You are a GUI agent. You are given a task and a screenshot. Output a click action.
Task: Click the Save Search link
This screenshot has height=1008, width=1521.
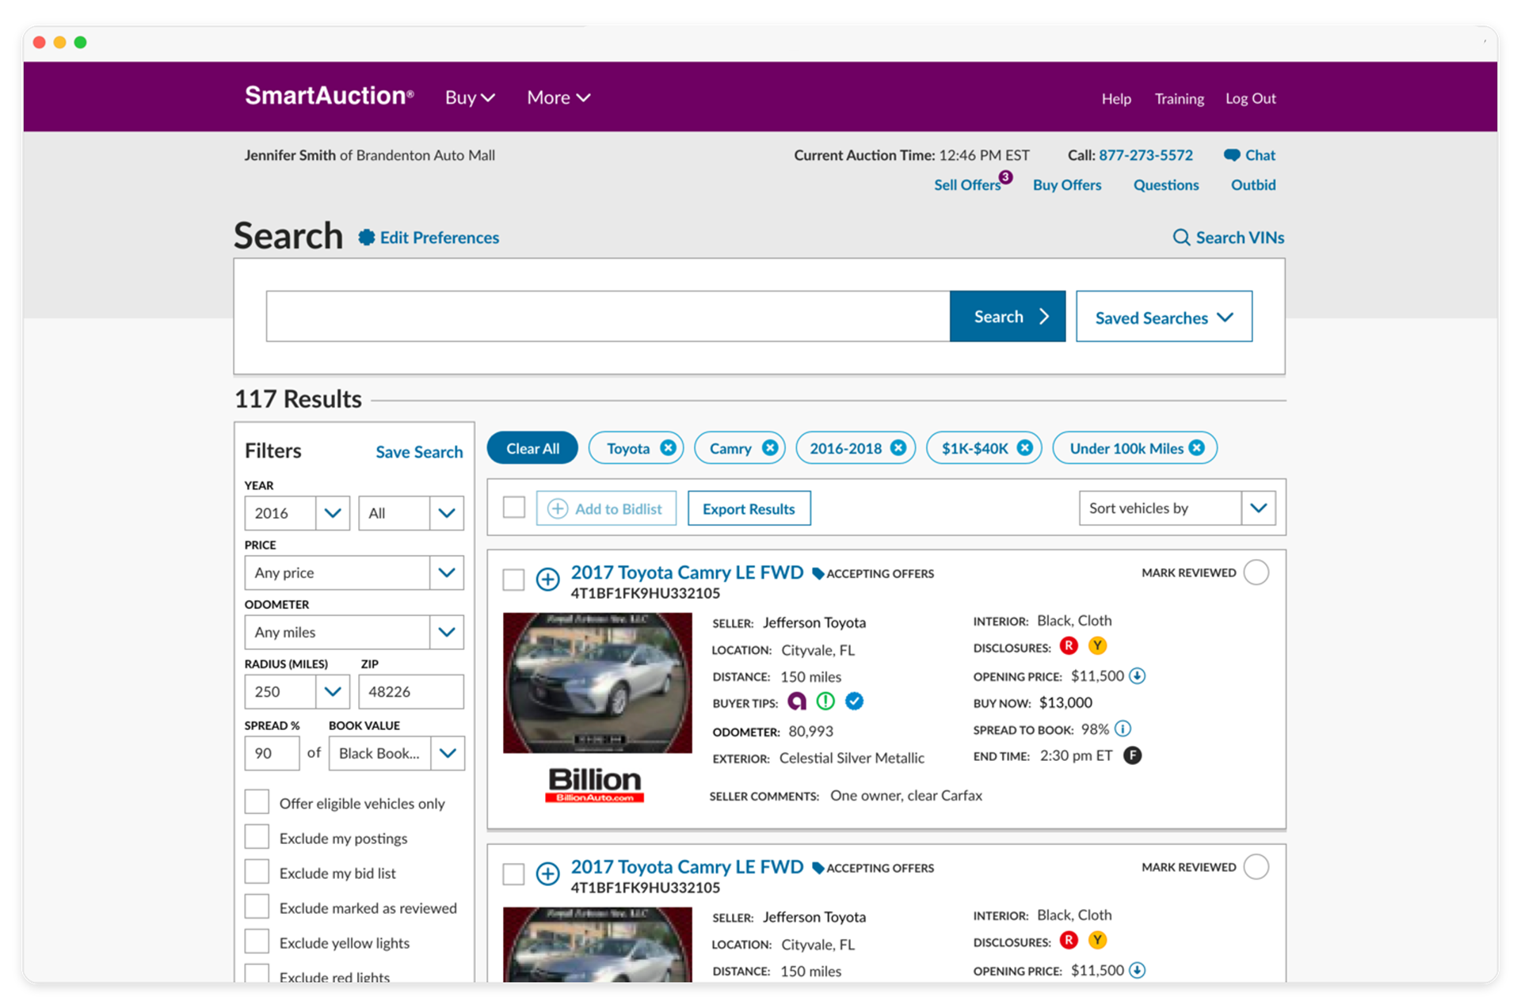[419, 452]
